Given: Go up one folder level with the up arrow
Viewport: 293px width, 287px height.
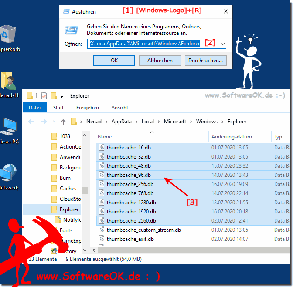Looking at the screenshot, I should pyautogui.click(x=63, y=122).
